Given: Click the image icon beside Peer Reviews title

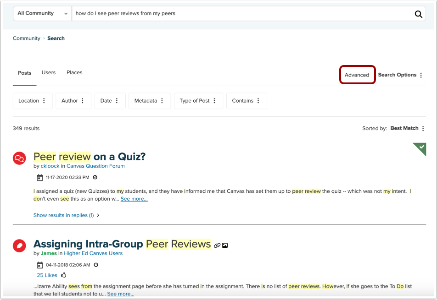Looking at the screenshot, I should click(225, 245).
